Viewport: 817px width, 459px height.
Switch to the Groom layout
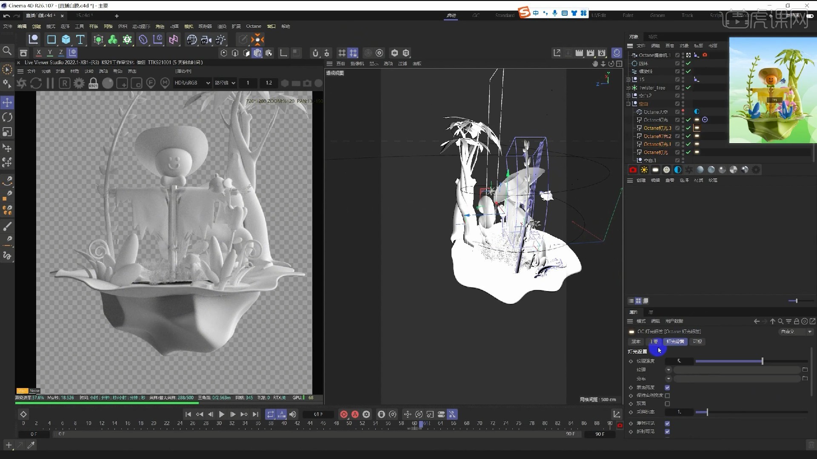coord(657,15)
